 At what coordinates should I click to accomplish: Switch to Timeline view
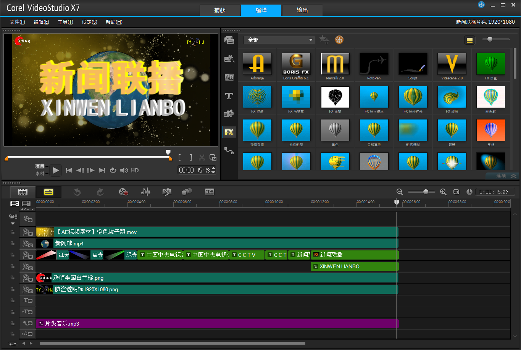[x=48, y=192]
